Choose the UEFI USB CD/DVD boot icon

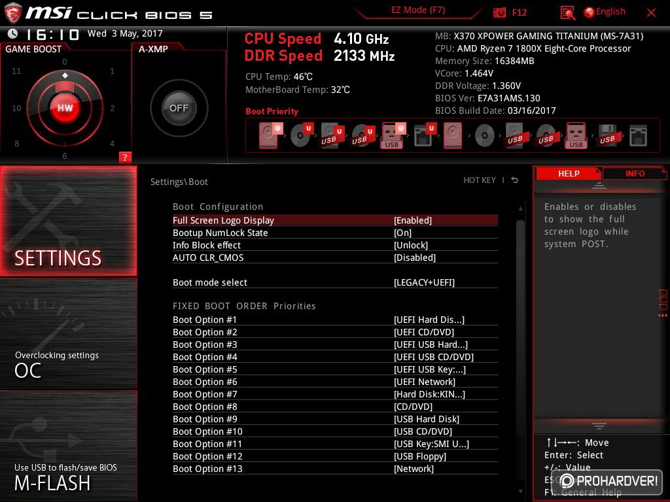[362, 136]
